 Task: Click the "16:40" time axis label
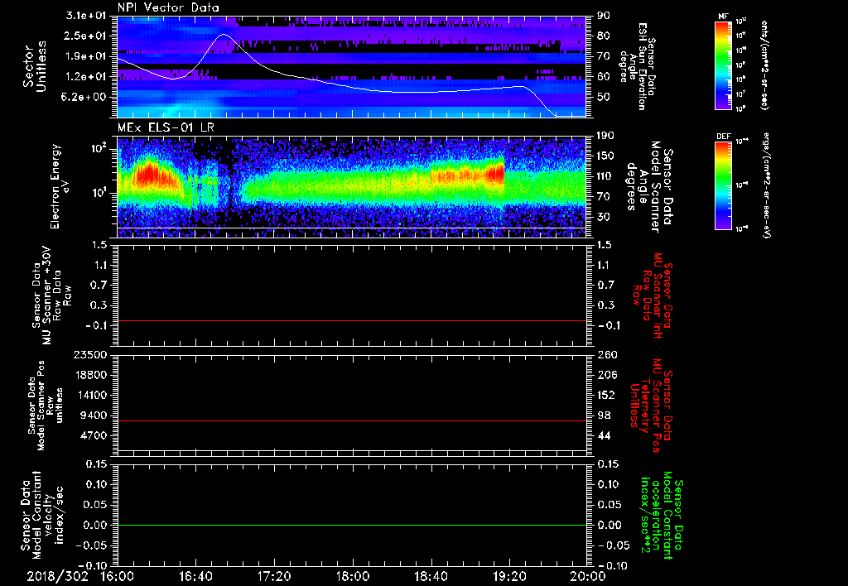coord(195,576)
